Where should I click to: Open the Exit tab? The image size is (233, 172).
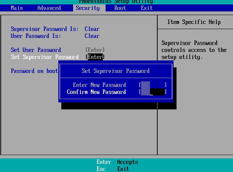pos(147,8)
